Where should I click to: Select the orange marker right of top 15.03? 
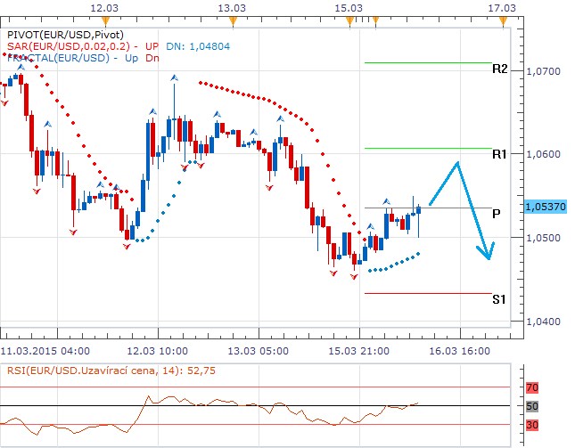pyautogui.click(x=375, y=20)
